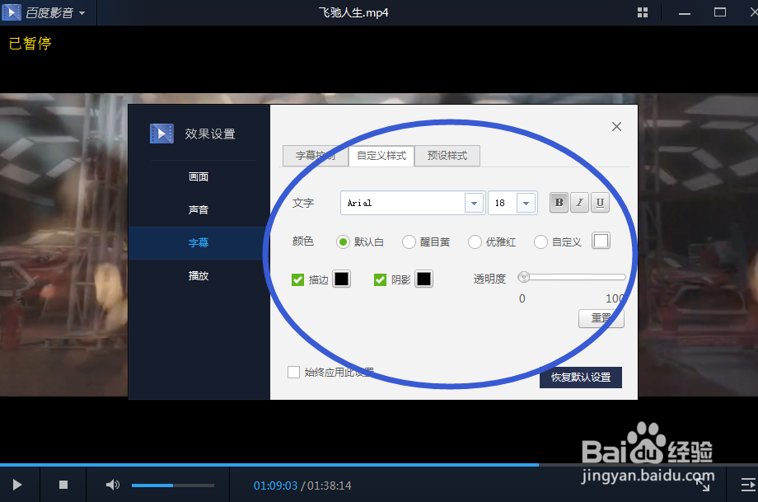Screen dimensions: 758x502
Task: Minimize the player window
Action: [x=684, y=12]
